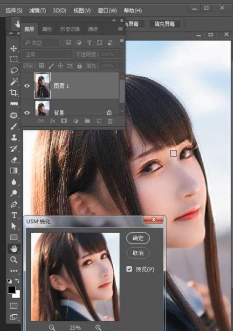Hide 图层 1 layer visibility eye
Image resolution: width=233 pixels, height=331 pixels.
(27, 86)
